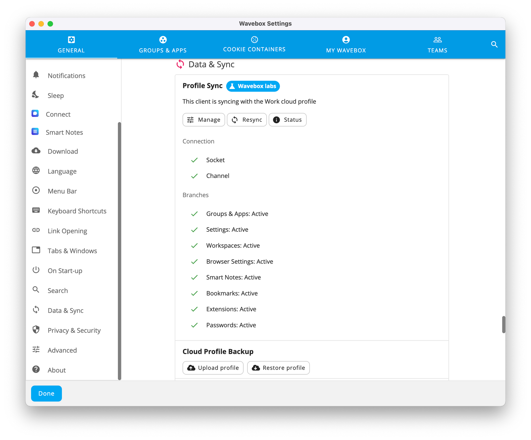The height and width of the screenshot is (440, 531).
Task: Click the Menu Bar circle icon
Action: click(36, 191)
